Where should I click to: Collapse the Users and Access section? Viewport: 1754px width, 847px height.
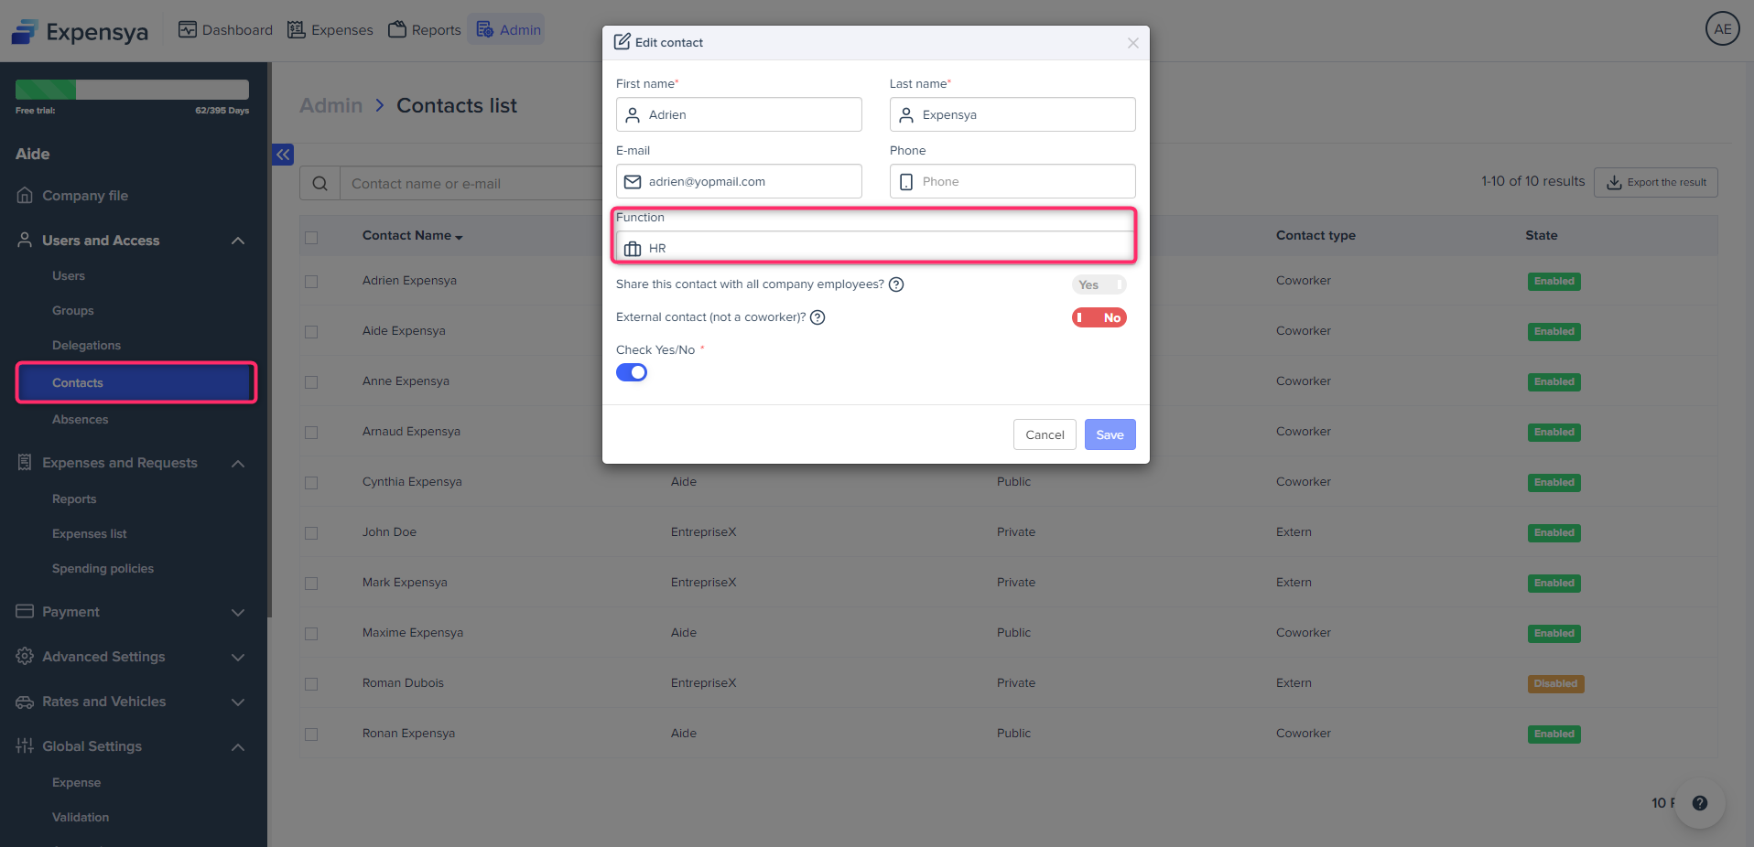(238, 241)
